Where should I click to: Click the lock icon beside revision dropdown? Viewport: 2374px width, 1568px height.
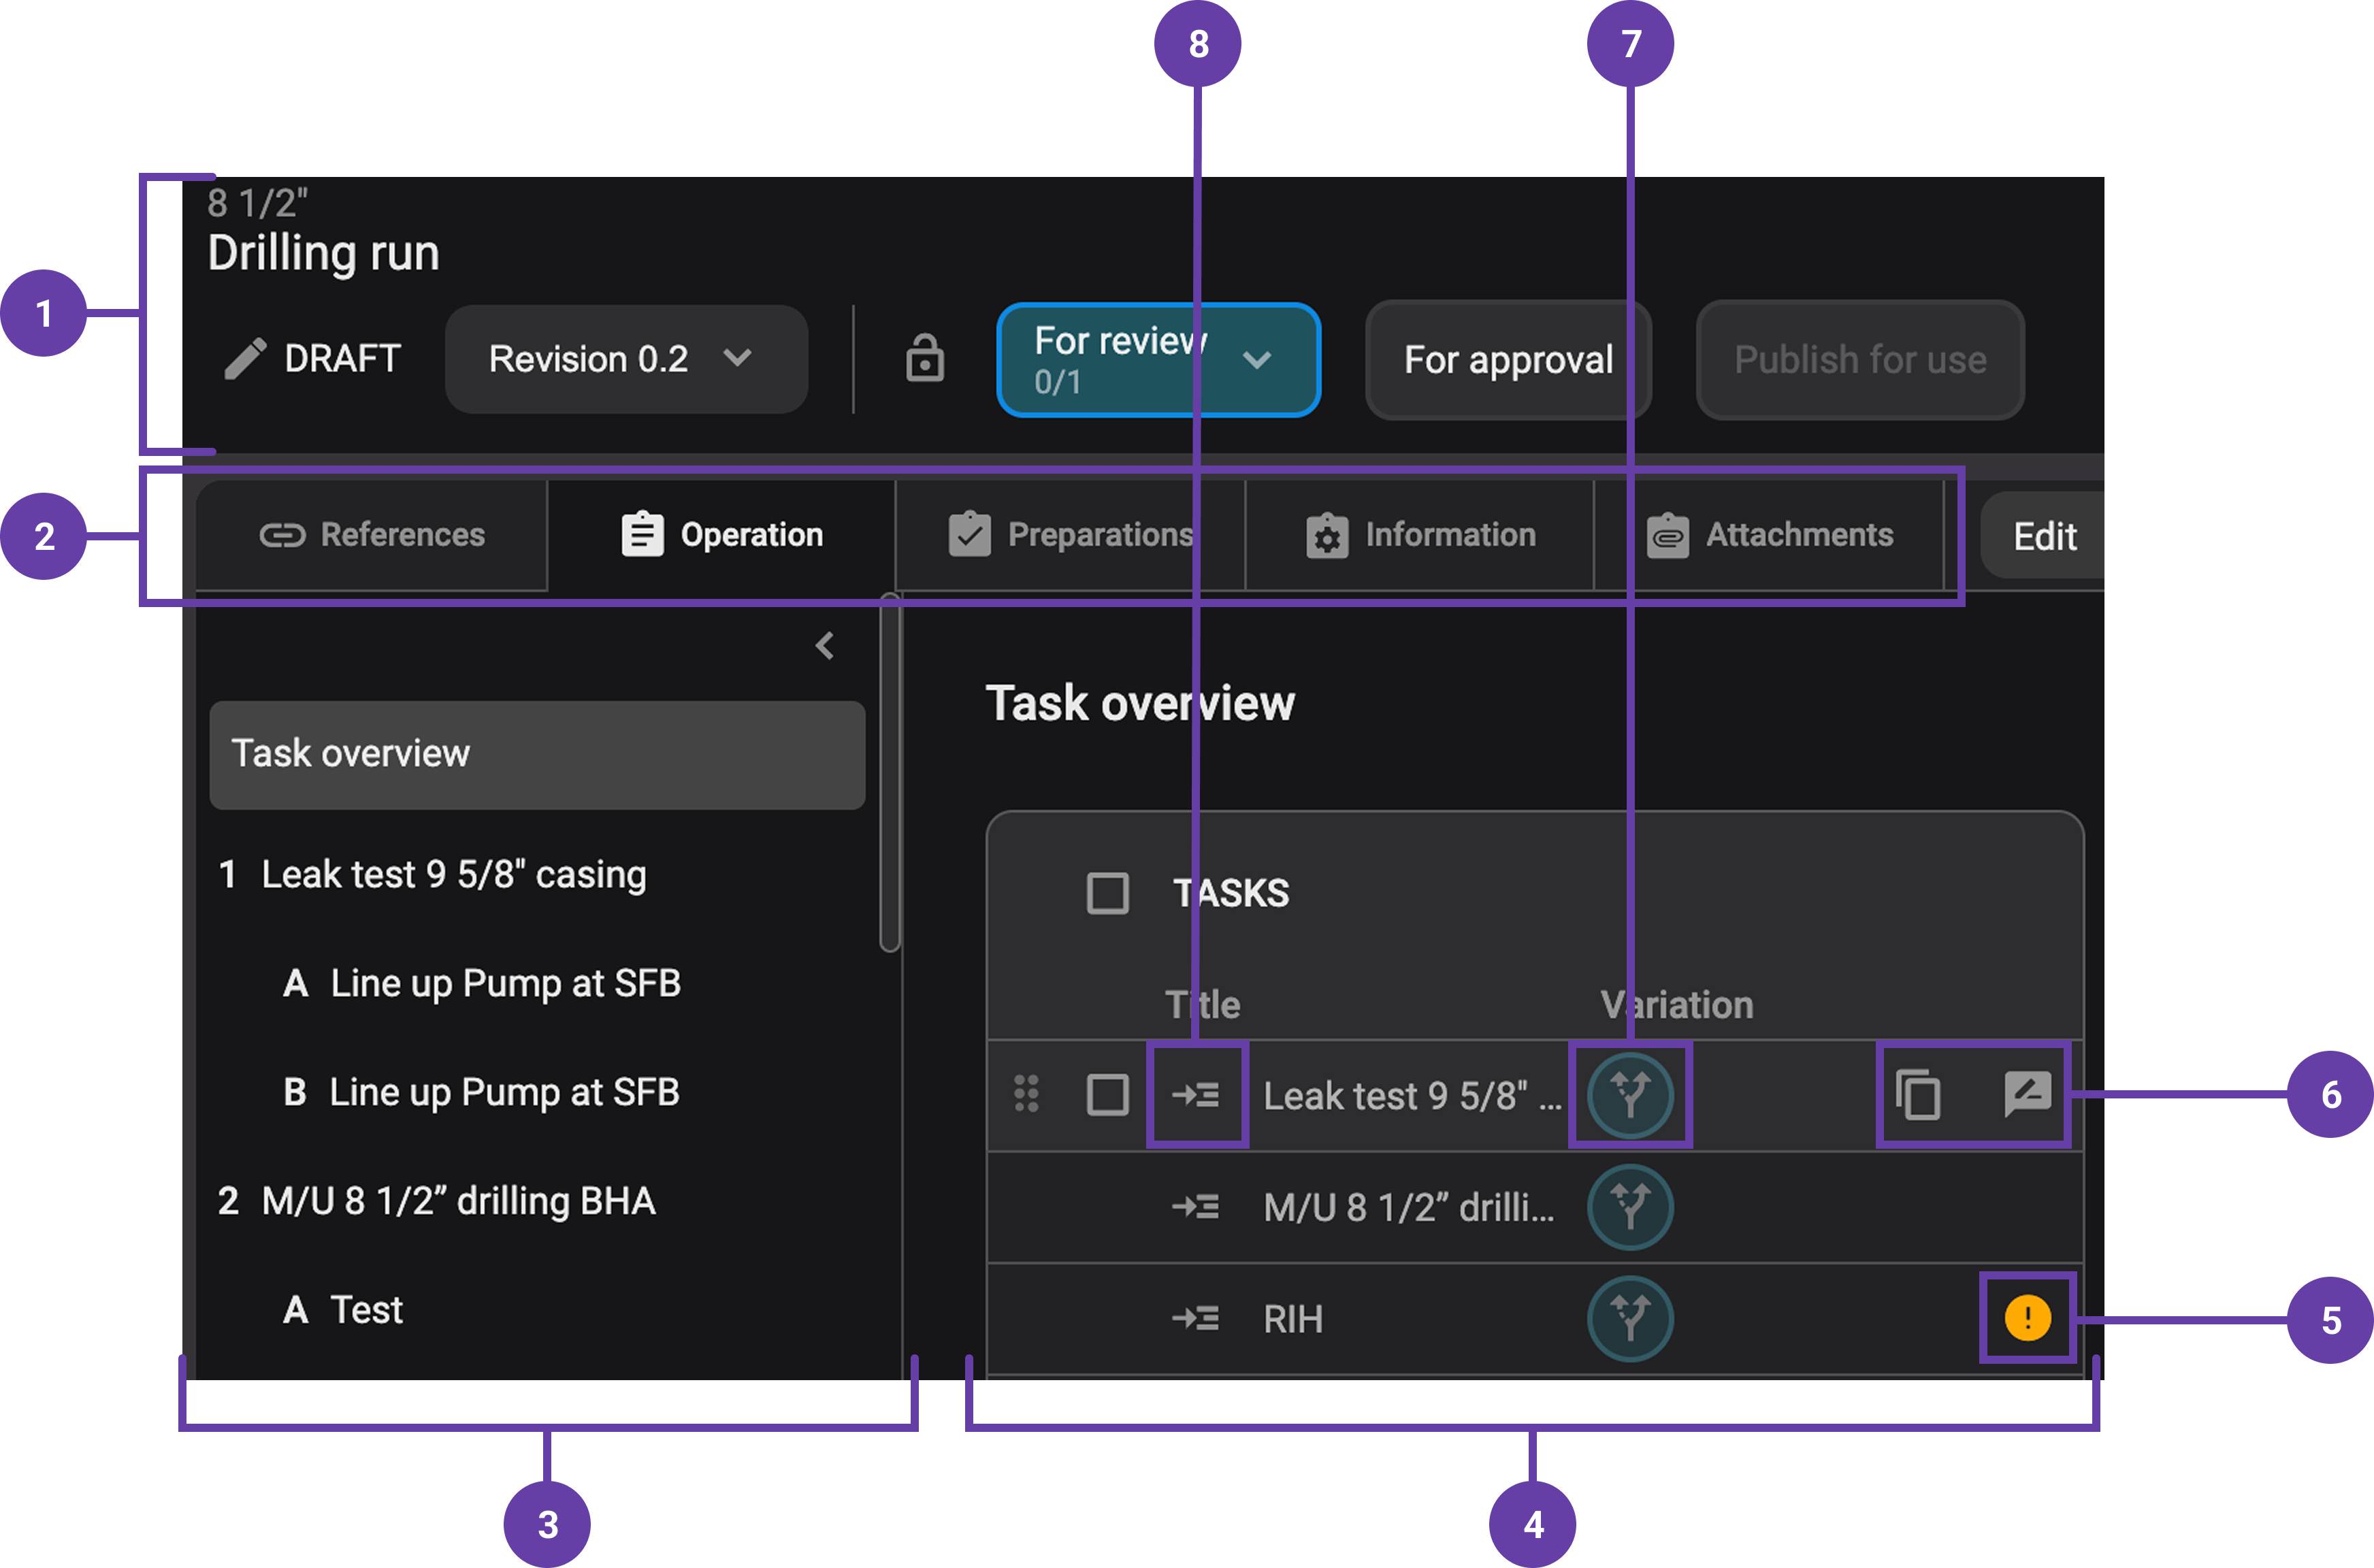pyautogui.click(x=924, y=358)
